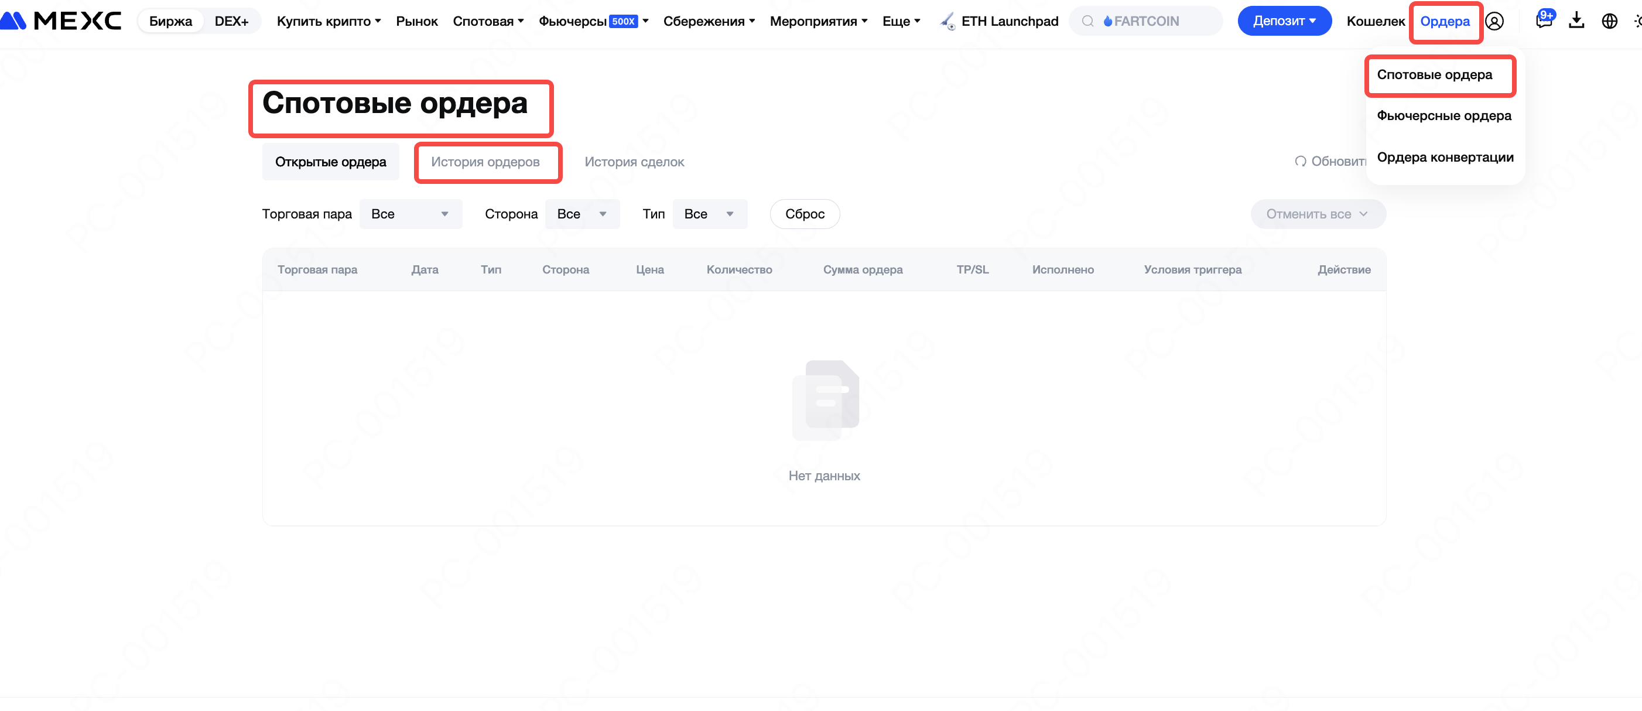Switch to Биржа mode
This screenshot has height=711, width=1642.
pos(170,21)
